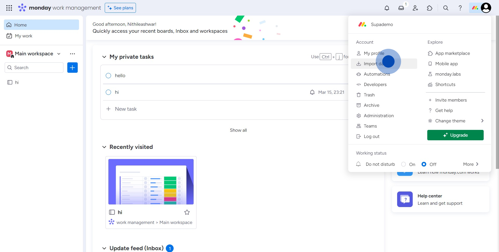Click the inbox count badge 1

click(x=406, y=4)
